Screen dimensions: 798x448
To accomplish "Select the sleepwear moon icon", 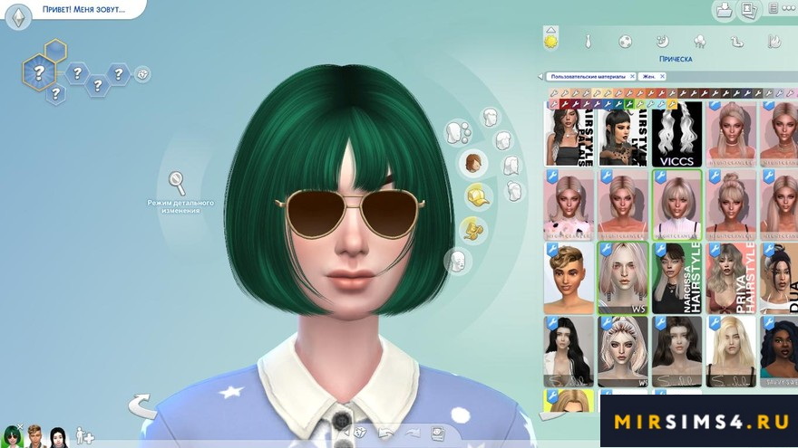I will pyautogui.click(x=662, y=41).
